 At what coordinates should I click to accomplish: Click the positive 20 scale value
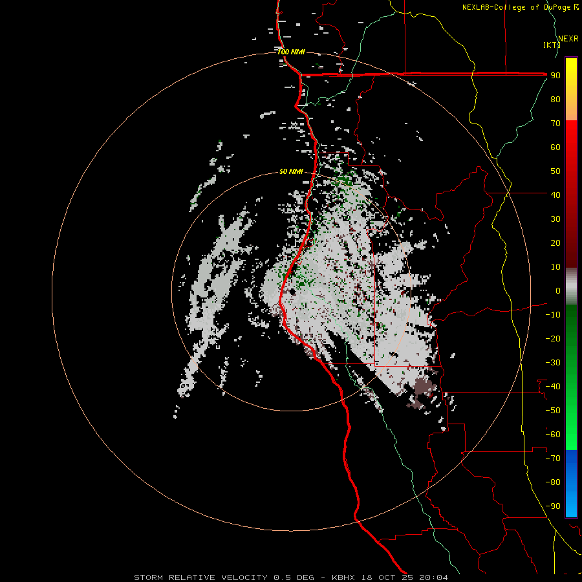[x=555, y=243]
